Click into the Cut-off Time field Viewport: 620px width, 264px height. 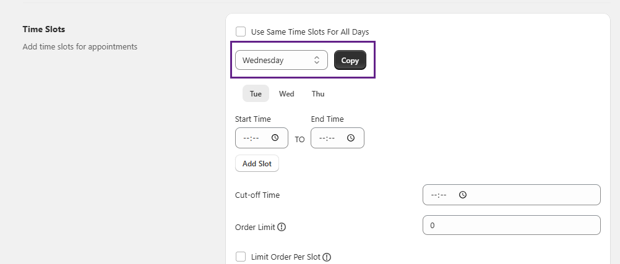click(526, 195)
